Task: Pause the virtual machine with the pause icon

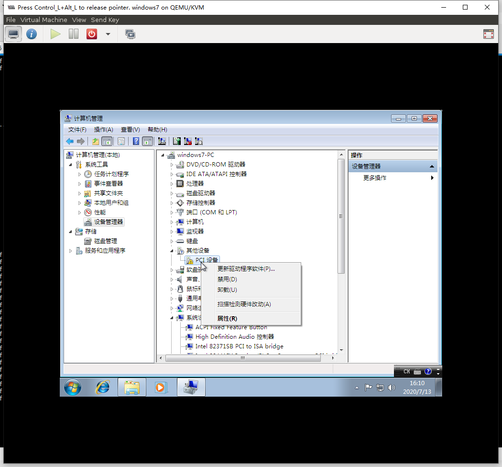Action: (73, 34)
